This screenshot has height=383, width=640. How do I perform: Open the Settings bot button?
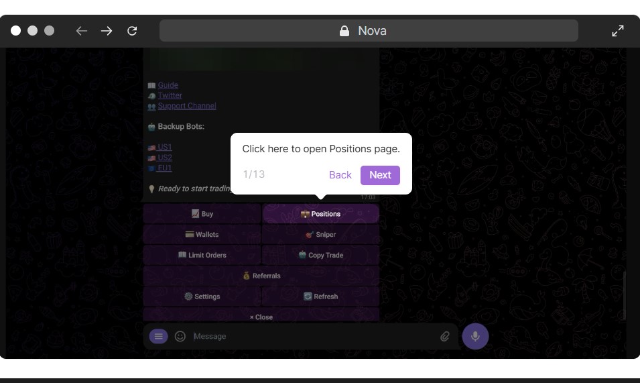coord(202,296)
